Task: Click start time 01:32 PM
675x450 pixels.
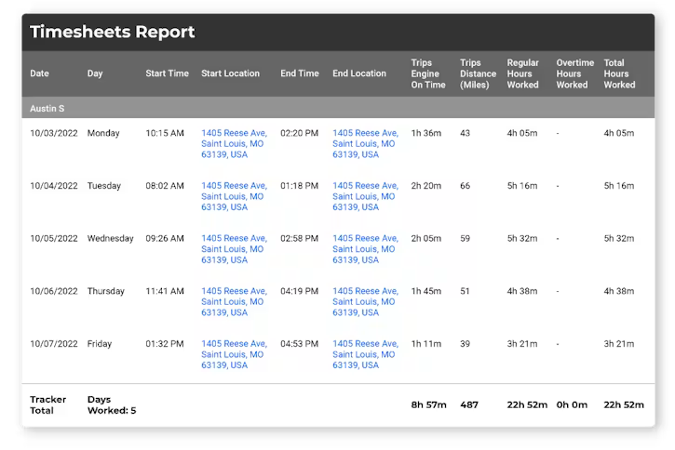Action: pyautogui.click(x=165, y=344)
